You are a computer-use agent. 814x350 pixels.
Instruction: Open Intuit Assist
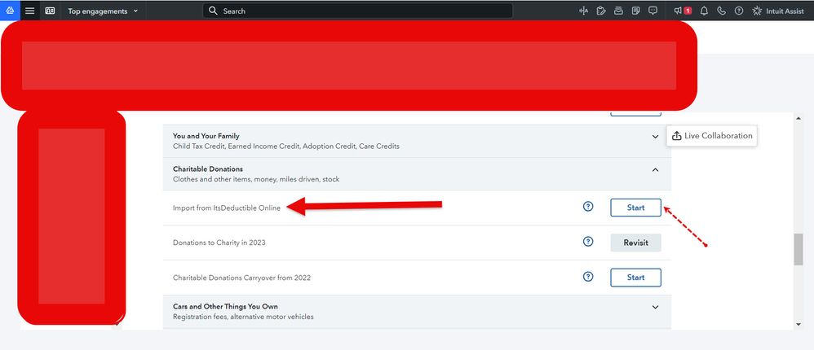tap(778, 11)
